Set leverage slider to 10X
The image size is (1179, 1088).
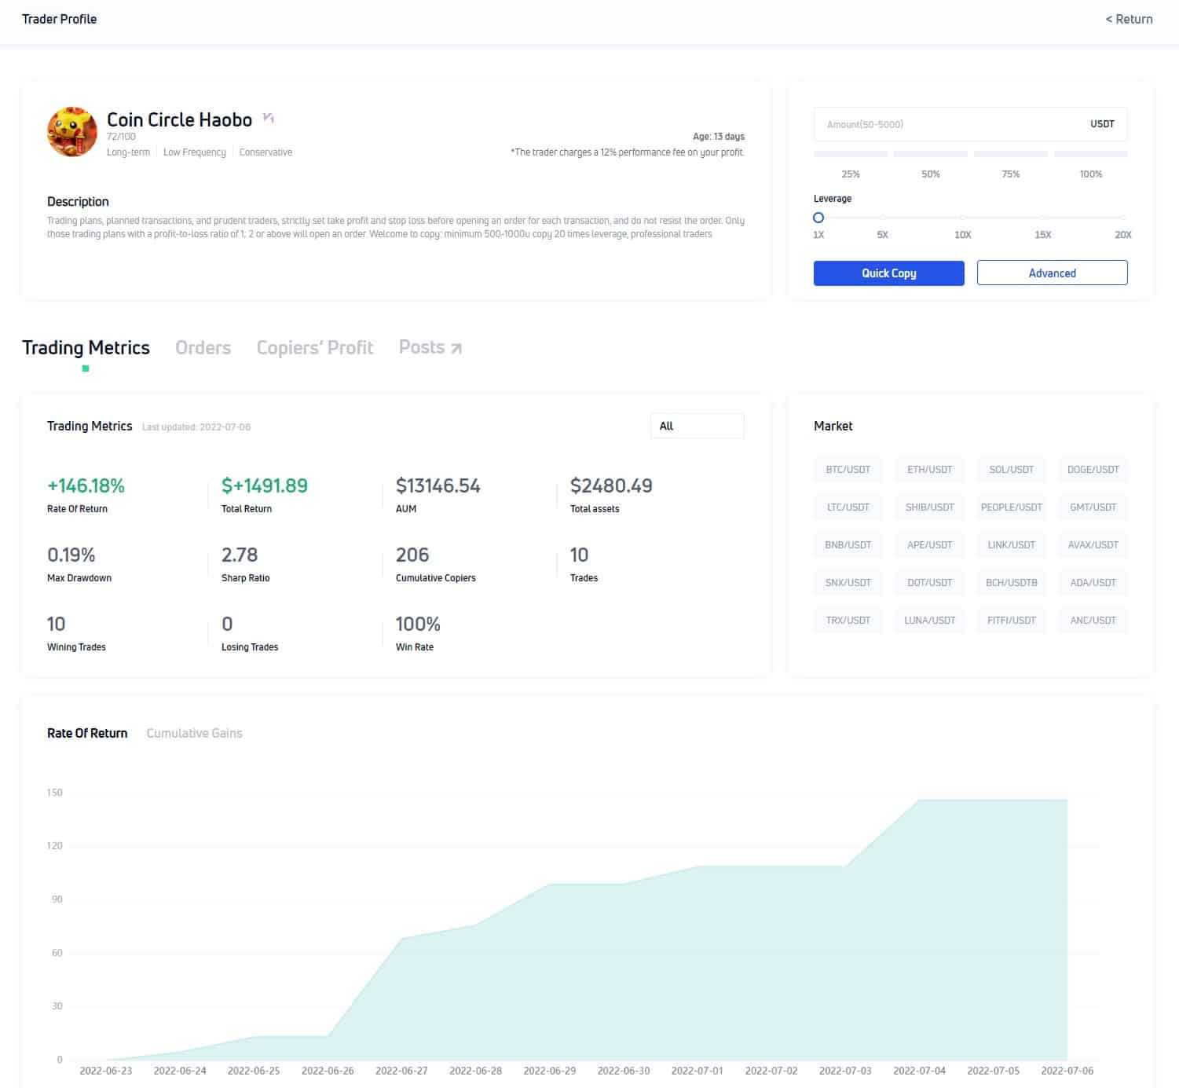click(x=962, y=218)
